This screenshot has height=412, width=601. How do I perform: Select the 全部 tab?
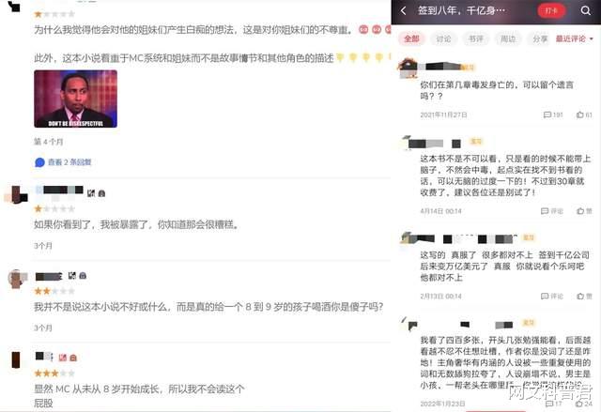pos(411,38)
